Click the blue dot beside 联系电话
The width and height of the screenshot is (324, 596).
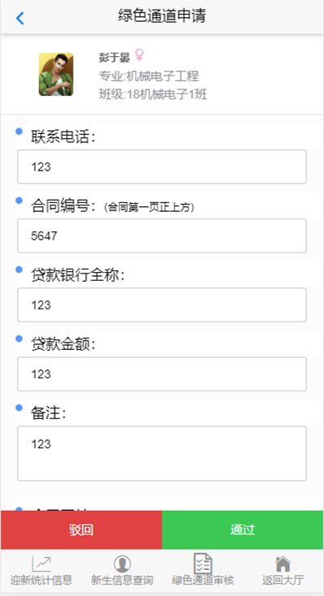[x=19, y=131]
